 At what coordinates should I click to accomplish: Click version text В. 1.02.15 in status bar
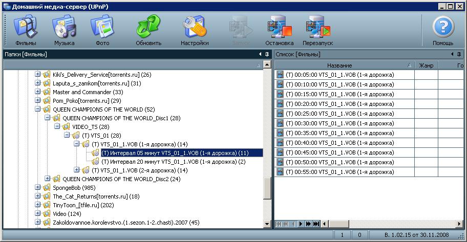416,235
